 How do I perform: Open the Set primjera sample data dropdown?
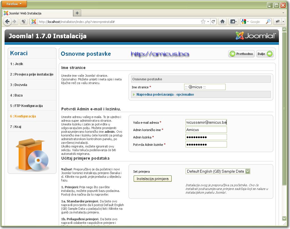click(218, 171)
